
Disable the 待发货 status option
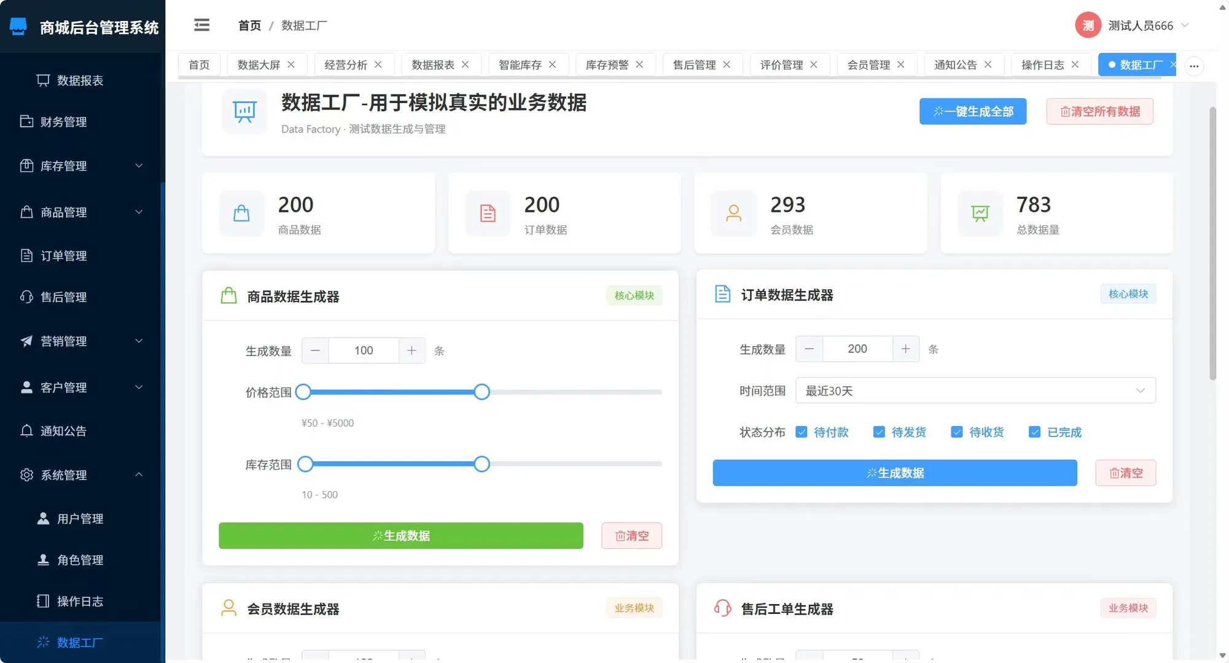(x=879, y=432)
